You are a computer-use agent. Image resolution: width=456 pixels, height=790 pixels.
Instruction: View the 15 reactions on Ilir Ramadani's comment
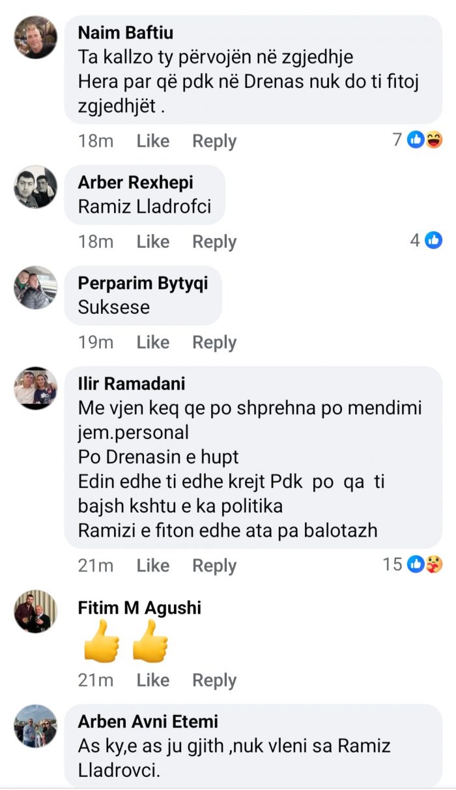(413, 564)
